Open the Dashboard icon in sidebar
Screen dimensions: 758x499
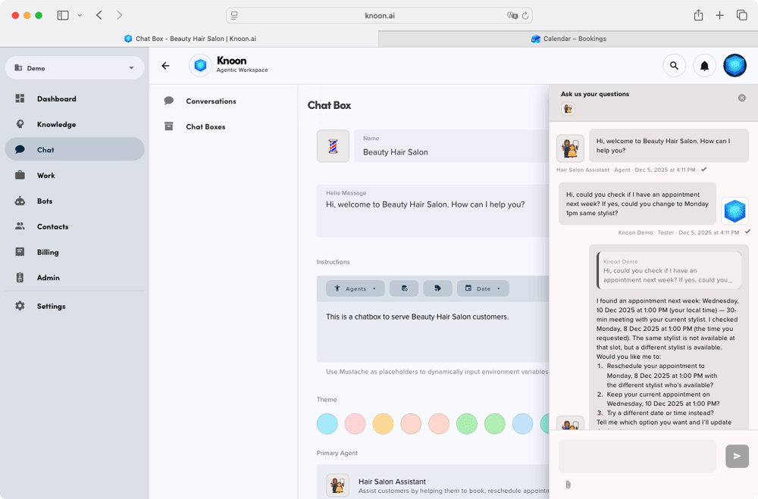[x=20, y=98]
